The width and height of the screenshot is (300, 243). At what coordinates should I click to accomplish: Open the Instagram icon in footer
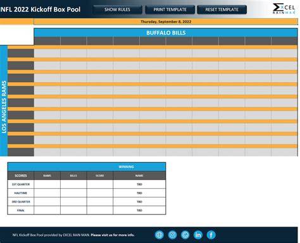coord(172,235)
